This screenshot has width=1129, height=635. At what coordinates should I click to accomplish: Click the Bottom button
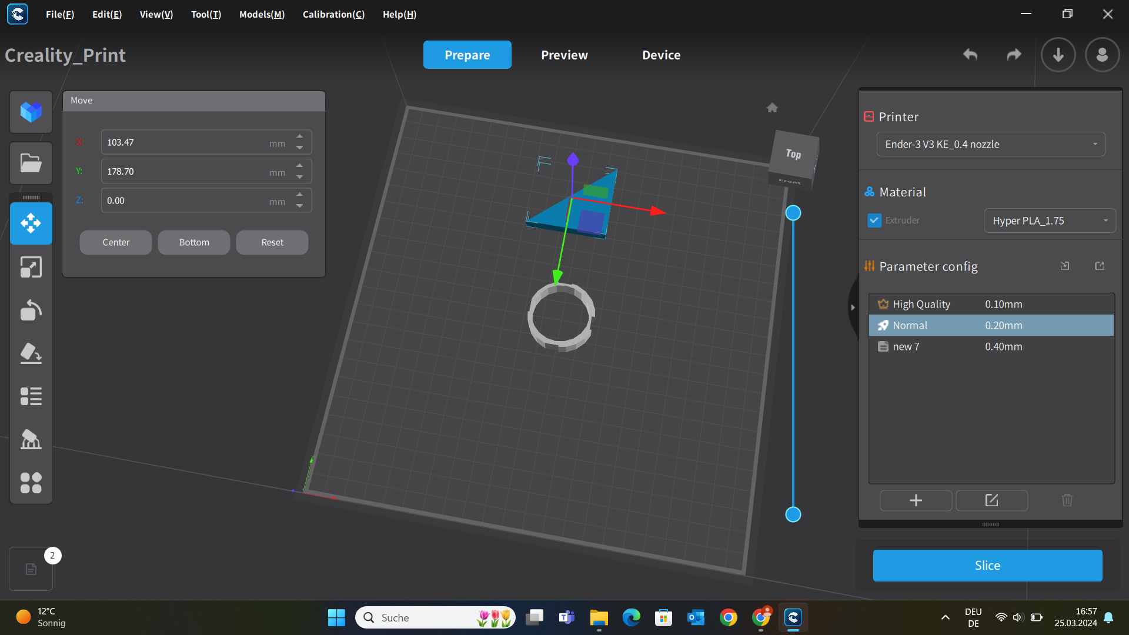(x=194, y=242)
